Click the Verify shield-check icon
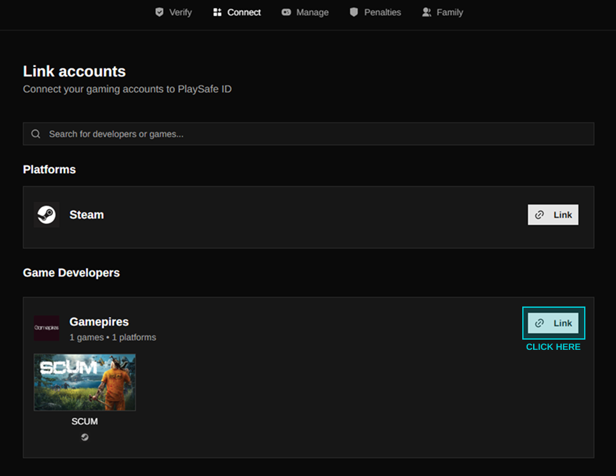Screen dimensions: 616x476 159,12
